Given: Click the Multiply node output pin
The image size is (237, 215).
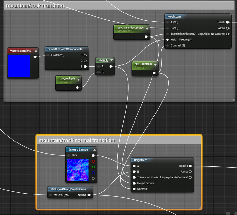Looking at the screenshot, I should [x=111, y=66].
